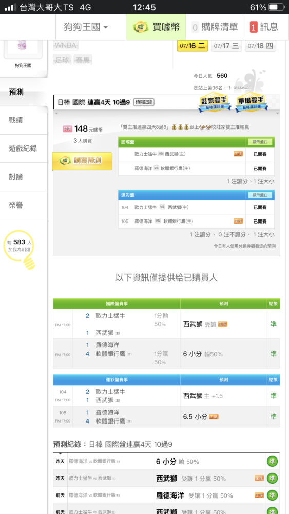Screen dimensions: 289x514
Task: Click the 單場殺手 award badge
Action: coord(252,104)
